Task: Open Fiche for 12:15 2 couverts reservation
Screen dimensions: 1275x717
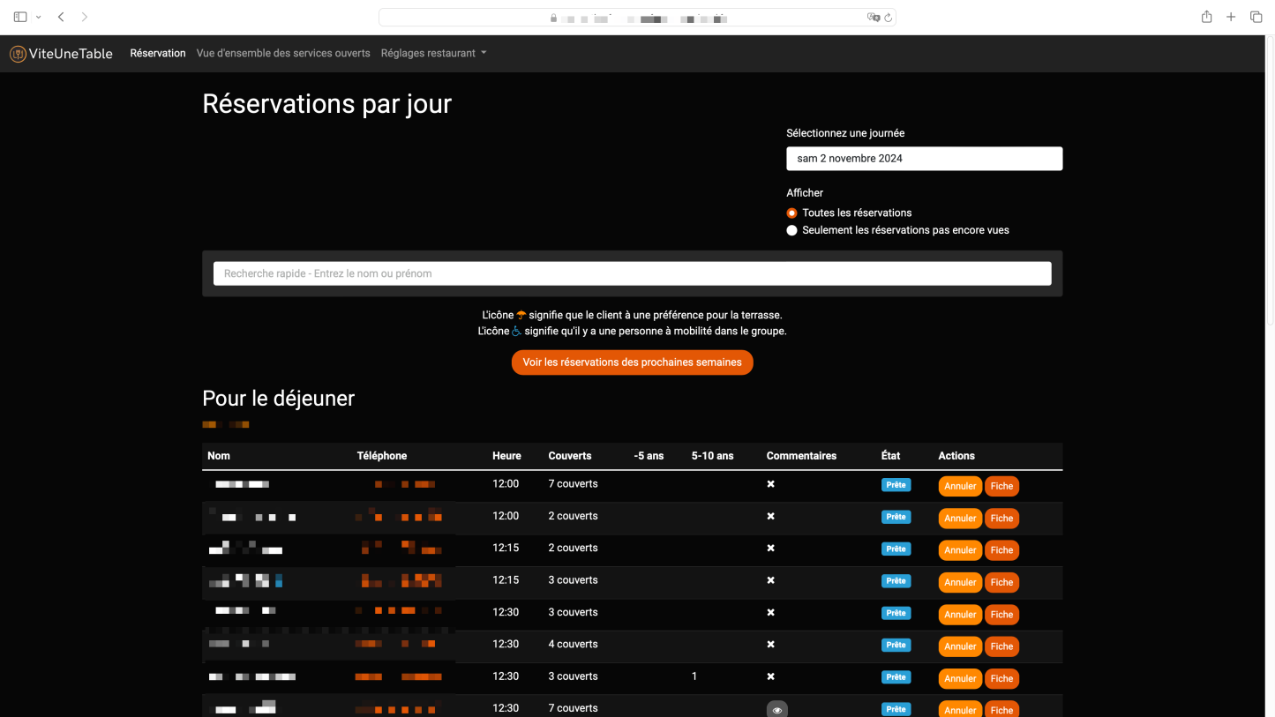Action: coord(1001,550)
